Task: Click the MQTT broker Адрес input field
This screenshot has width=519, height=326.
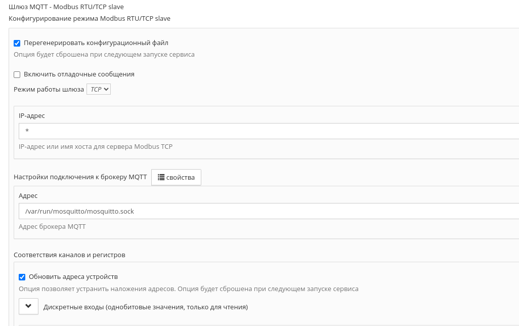Action: [x=269, y=211]
